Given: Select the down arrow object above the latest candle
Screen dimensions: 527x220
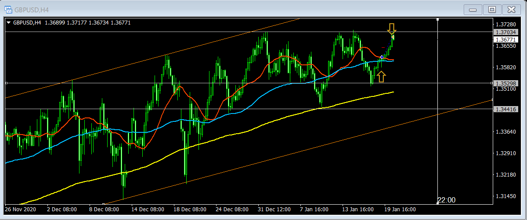Looking at the screenshot, I should (x=392, y=29).
